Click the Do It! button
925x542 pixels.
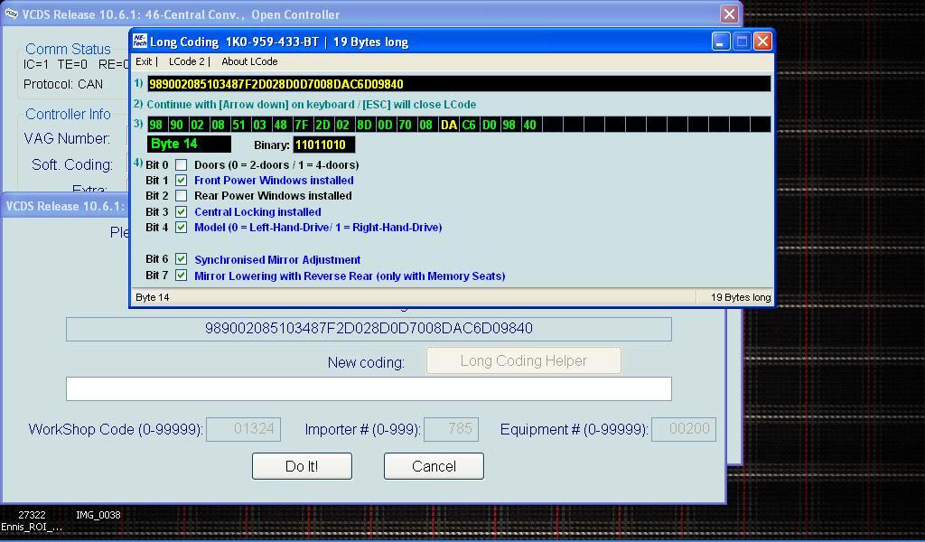click(302, 466)
